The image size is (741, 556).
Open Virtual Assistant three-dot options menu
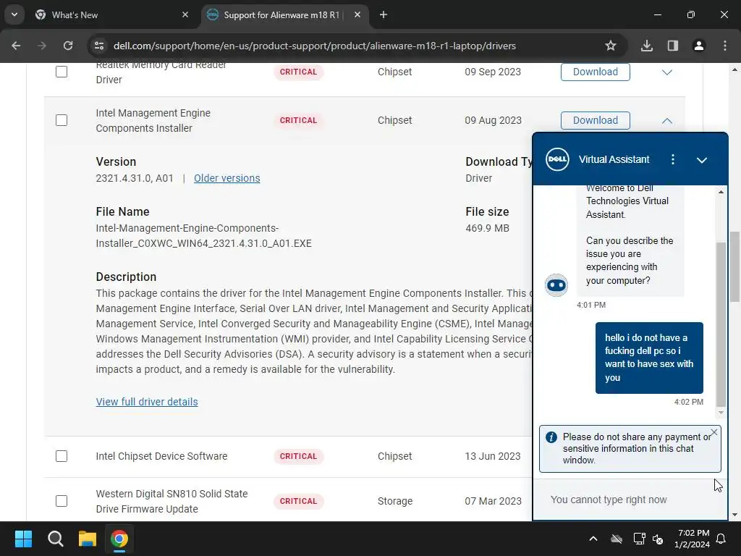673,159
